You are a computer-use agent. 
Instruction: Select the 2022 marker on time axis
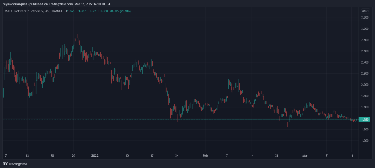point(95,156)
